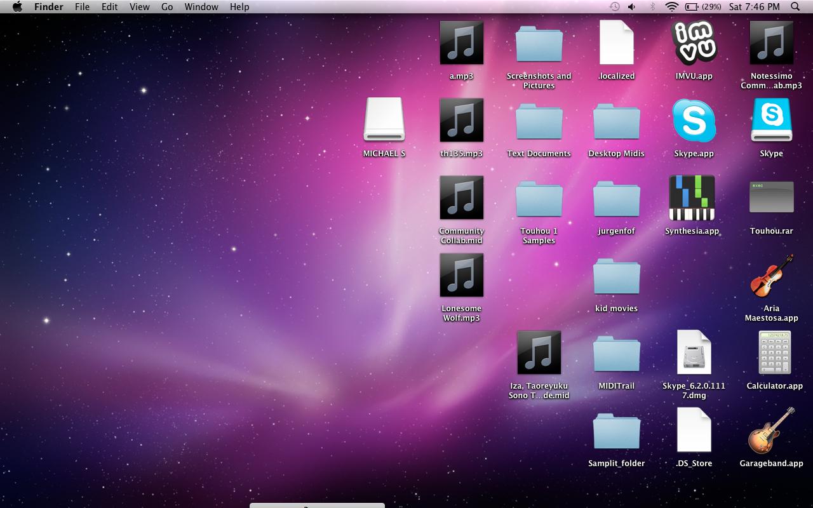Open the Apple menu
This screenshot has height=508, width=813.
coord(17,7)
